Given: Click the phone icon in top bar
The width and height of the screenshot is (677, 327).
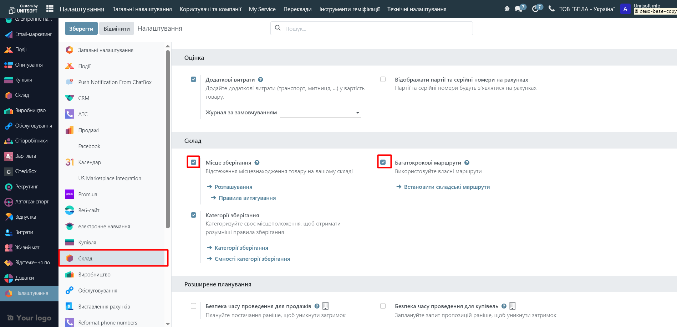Looking at the screenshot, I should click(x=551, y=9).
